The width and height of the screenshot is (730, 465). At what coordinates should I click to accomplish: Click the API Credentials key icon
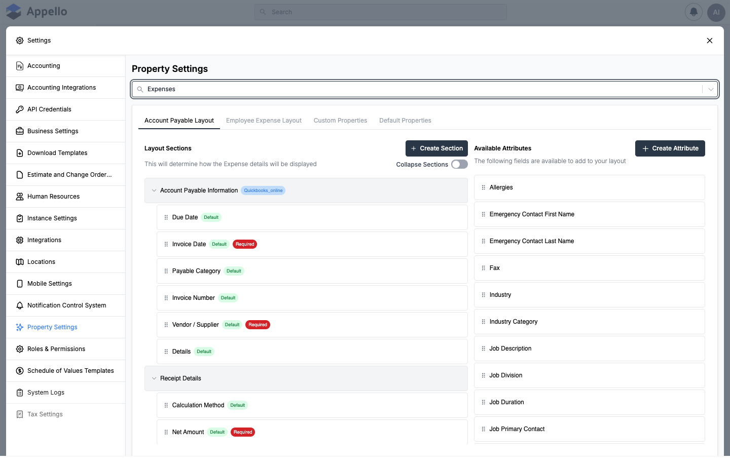click(20, 109)
